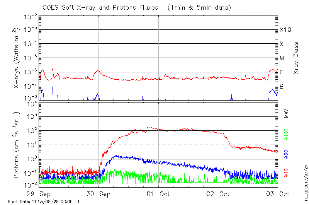Viewport: 309px width, 205px height.
Task: Click the M flare class label
Action: pyautogui.click(x=282, y=58)
